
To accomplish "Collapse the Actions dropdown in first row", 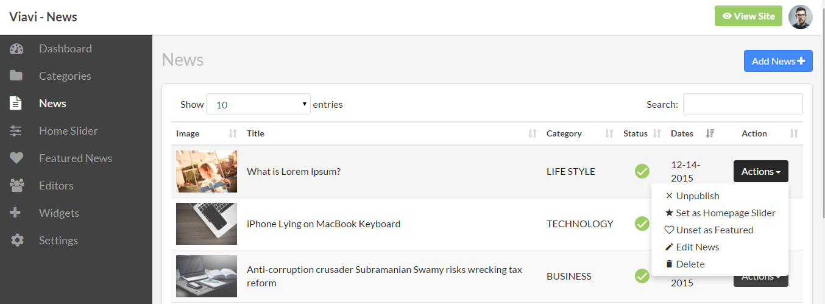I will point(760,172).
